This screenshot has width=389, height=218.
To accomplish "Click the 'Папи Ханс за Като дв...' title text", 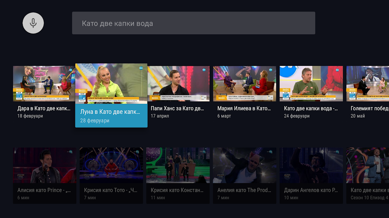I will 177,108.
